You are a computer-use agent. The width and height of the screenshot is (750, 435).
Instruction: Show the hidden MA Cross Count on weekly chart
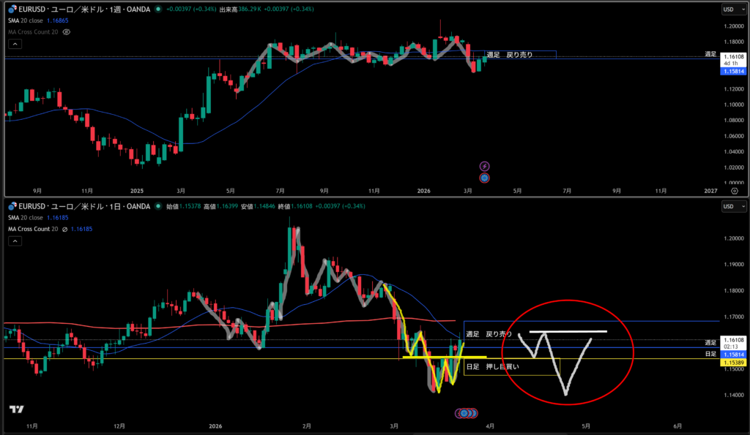pos(67,33)
